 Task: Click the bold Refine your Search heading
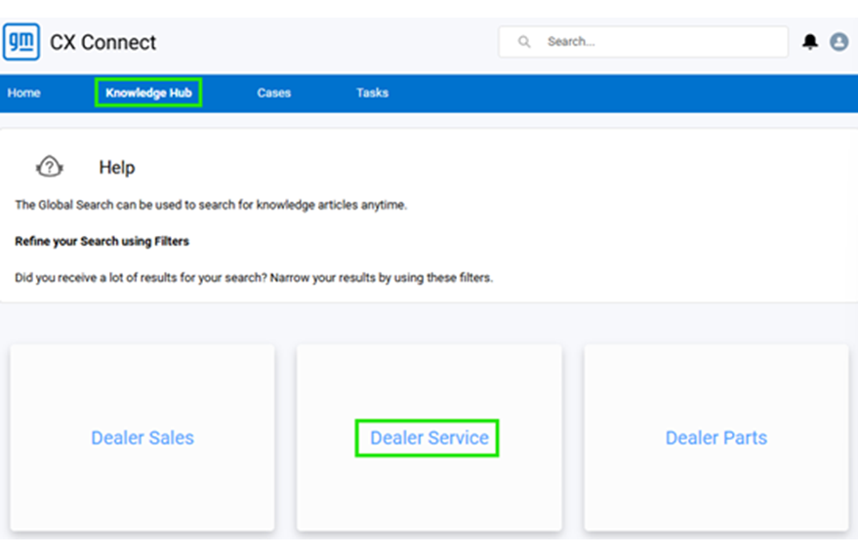[102, 241]
